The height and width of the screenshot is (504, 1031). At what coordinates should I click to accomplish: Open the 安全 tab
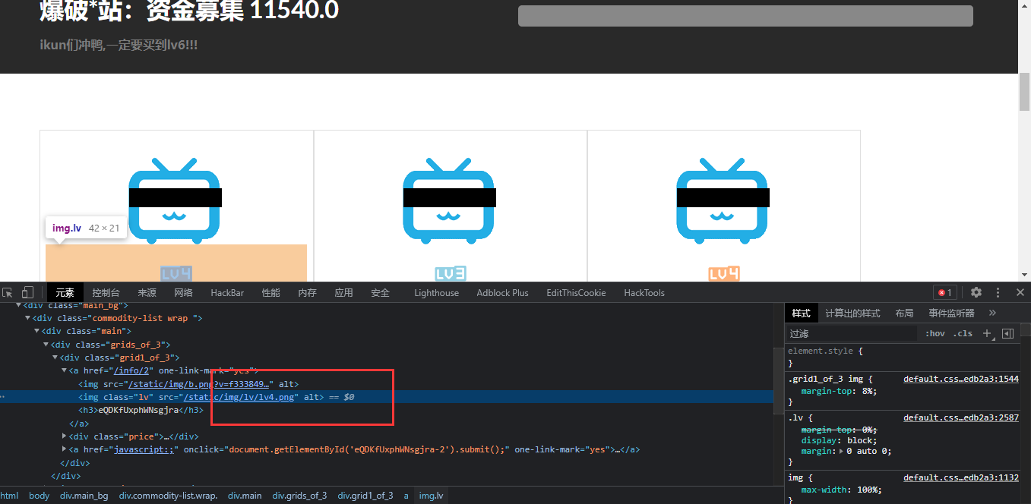(x=381, y=293)
